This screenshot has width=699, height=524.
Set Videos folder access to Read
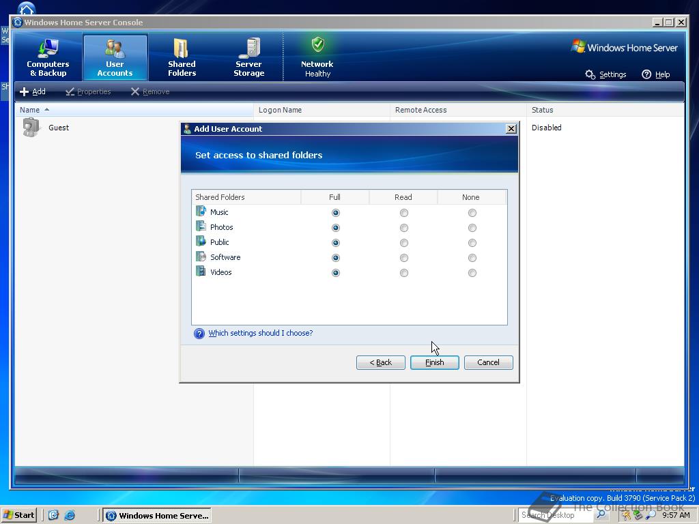(404, 273)
